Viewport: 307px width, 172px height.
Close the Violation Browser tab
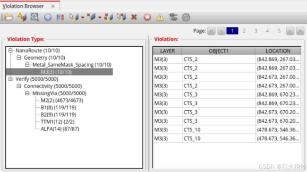pyautogui.click(x=53, y=6)
